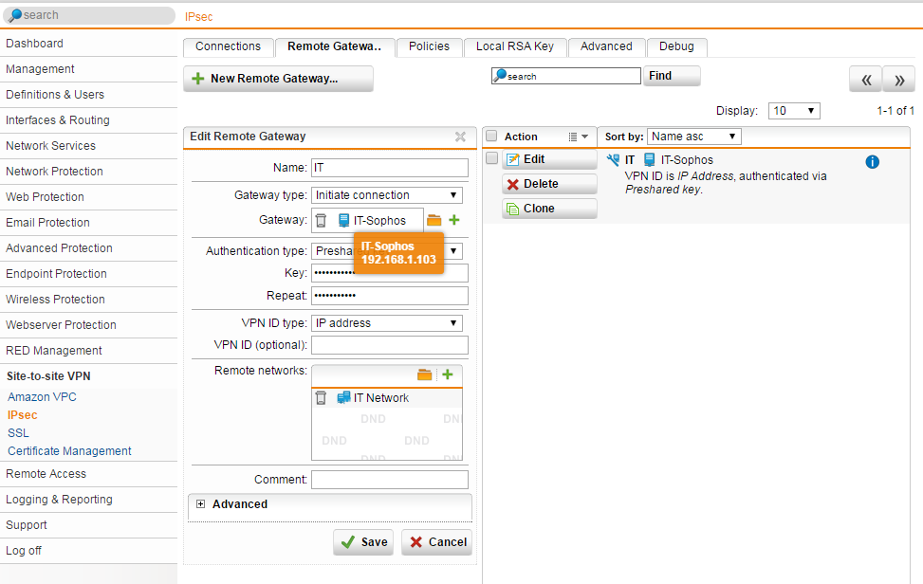Viewport: 923px width, 584px height.
Task: Click the IT-Sophos host icon in Gateway field
Action: pos(343,221)
